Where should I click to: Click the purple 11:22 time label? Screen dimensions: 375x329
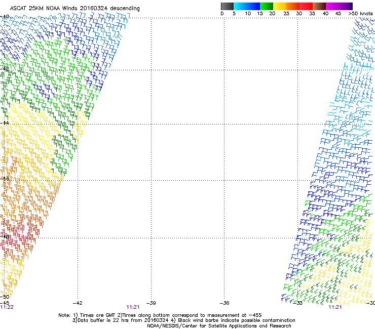click(7, 307)
